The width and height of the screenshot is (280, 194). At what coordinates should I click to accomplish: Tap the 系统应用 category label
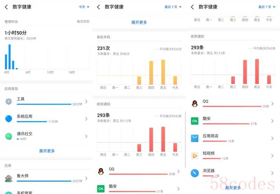pyautogui.click(x=24, y=116)
